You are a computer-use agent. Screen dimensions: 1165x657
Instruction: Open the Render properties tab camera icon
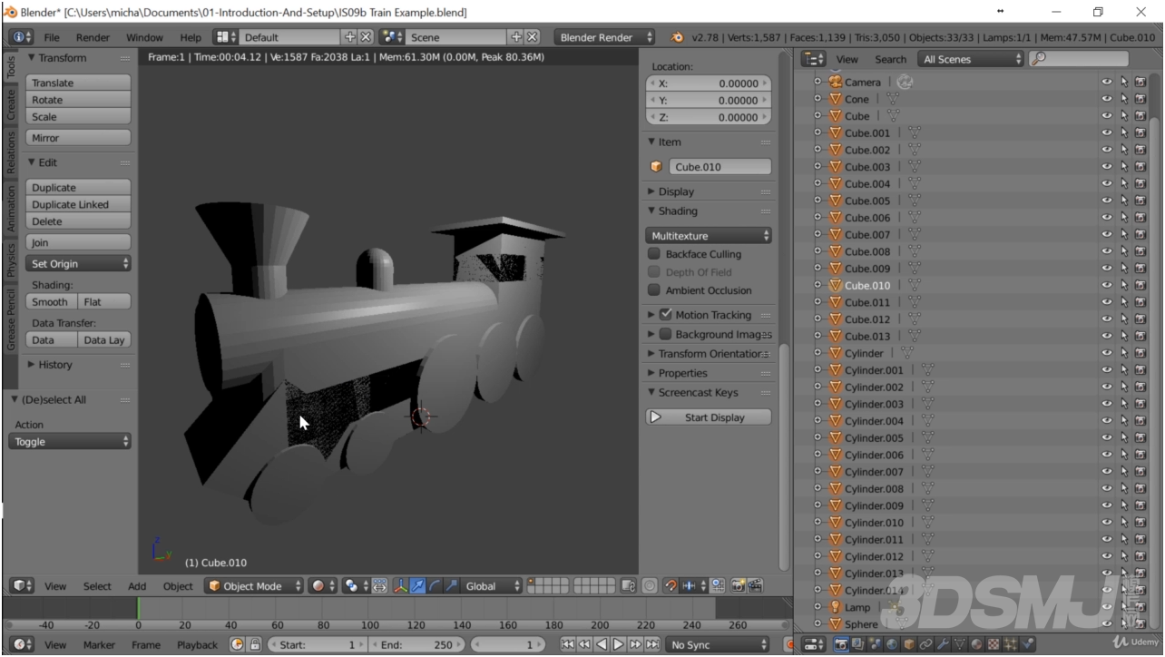[841, 643]
